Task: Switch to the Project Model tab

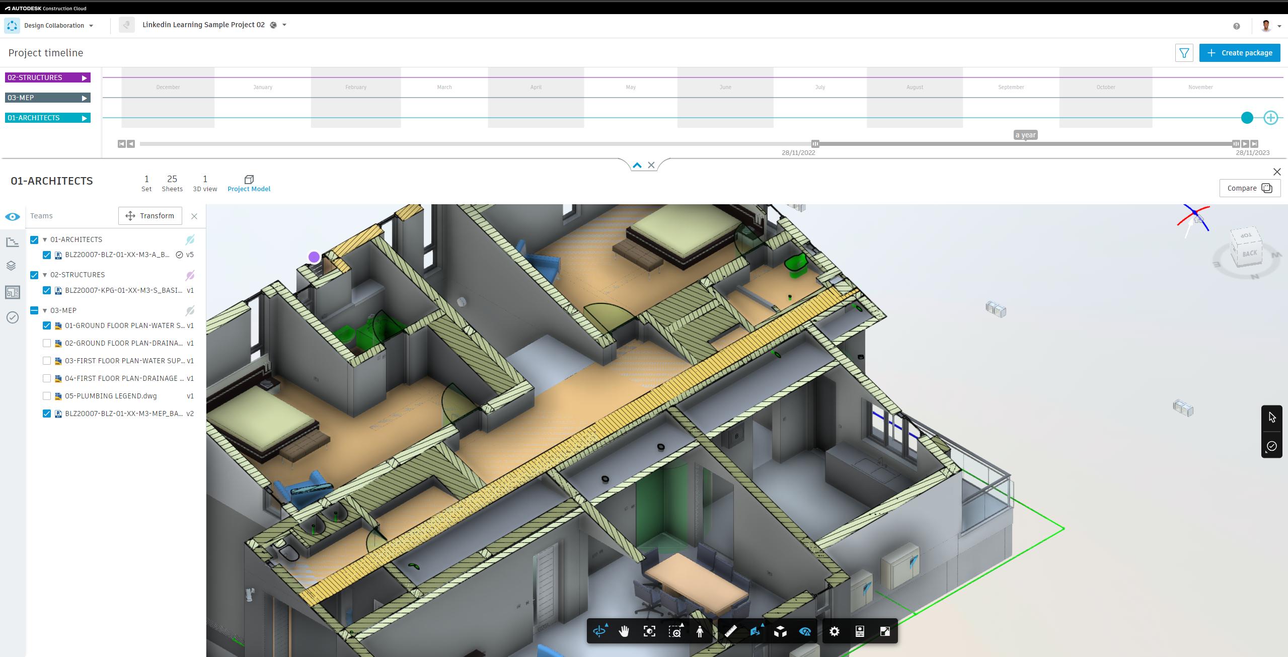Action: click(249, 184)
